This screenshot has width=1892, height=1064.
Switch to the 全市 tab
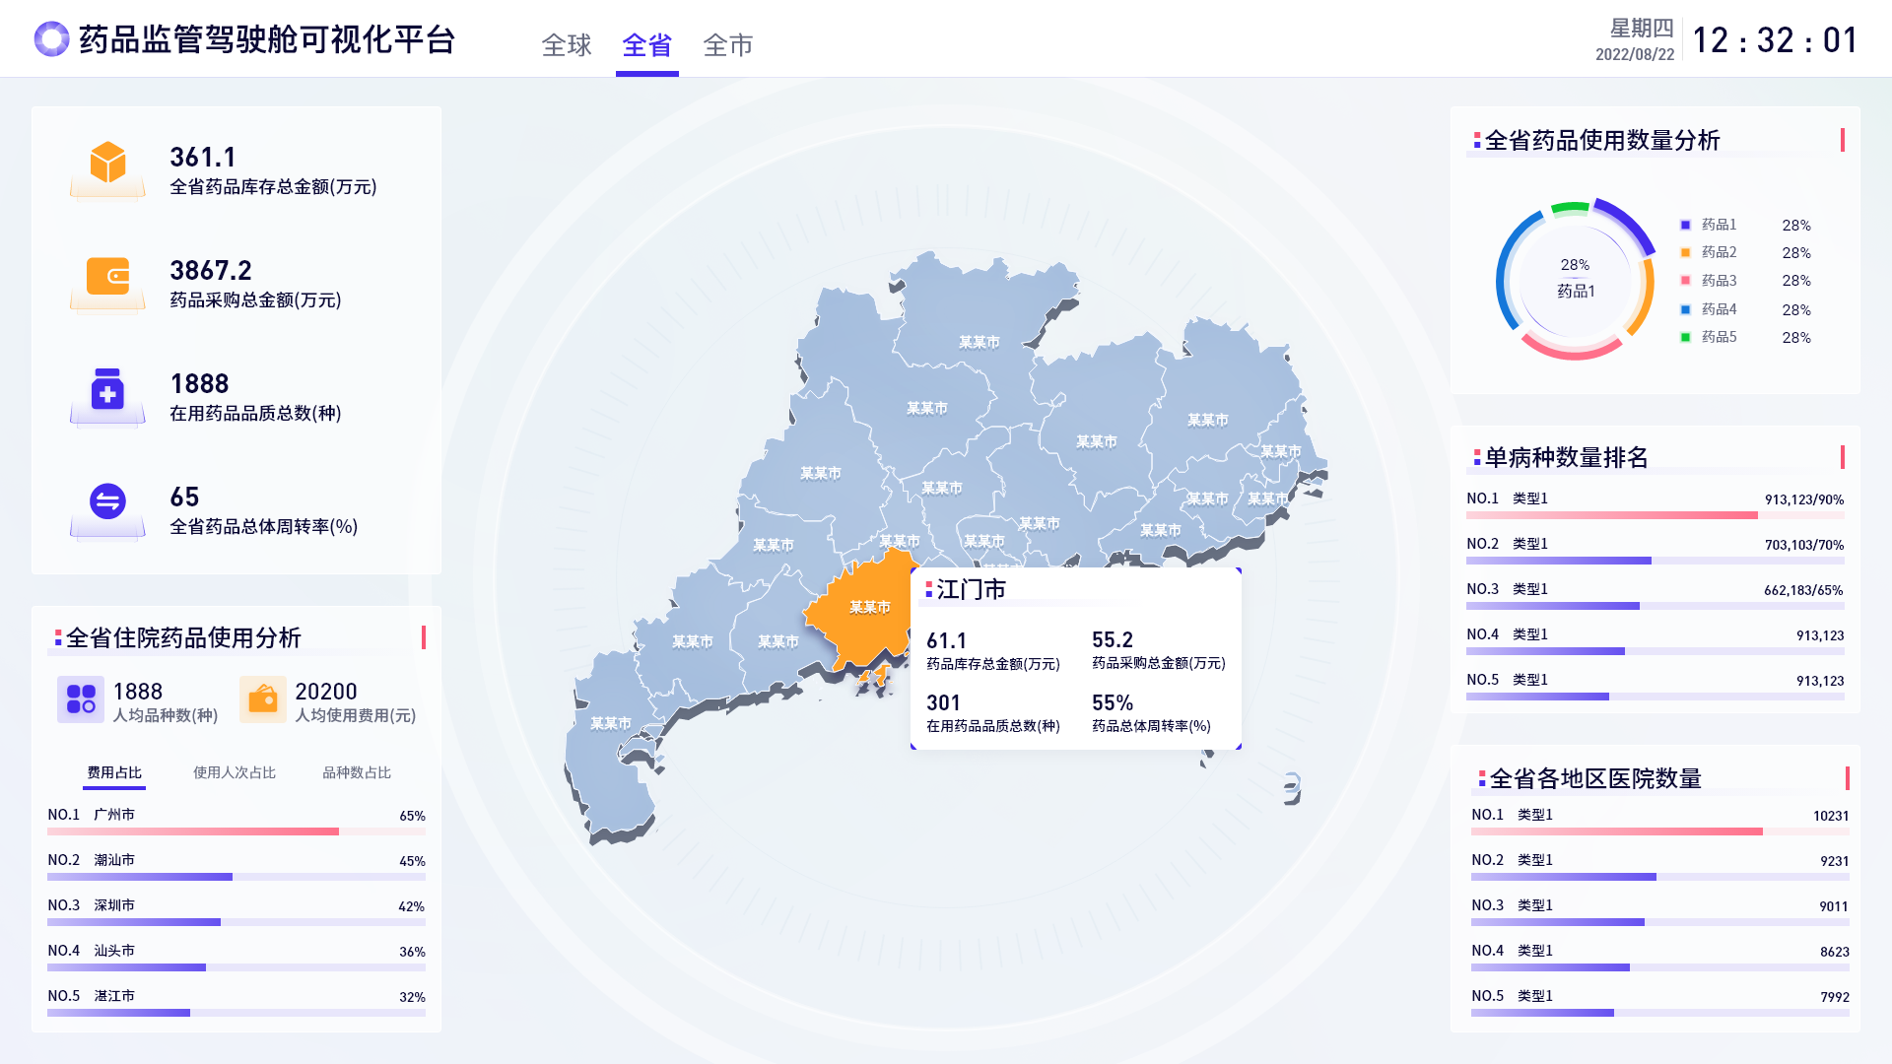[x=728, y=45]
